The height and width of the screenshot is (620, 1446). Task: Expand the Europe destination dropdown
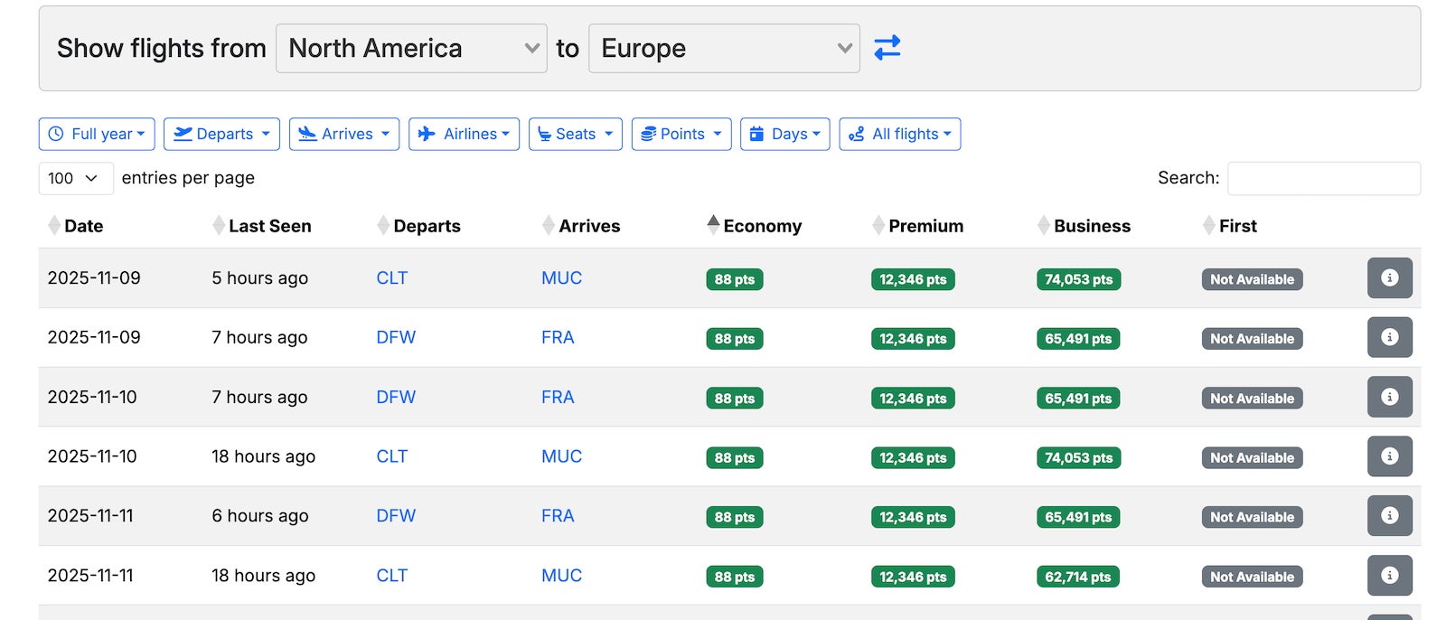(724, 48)
